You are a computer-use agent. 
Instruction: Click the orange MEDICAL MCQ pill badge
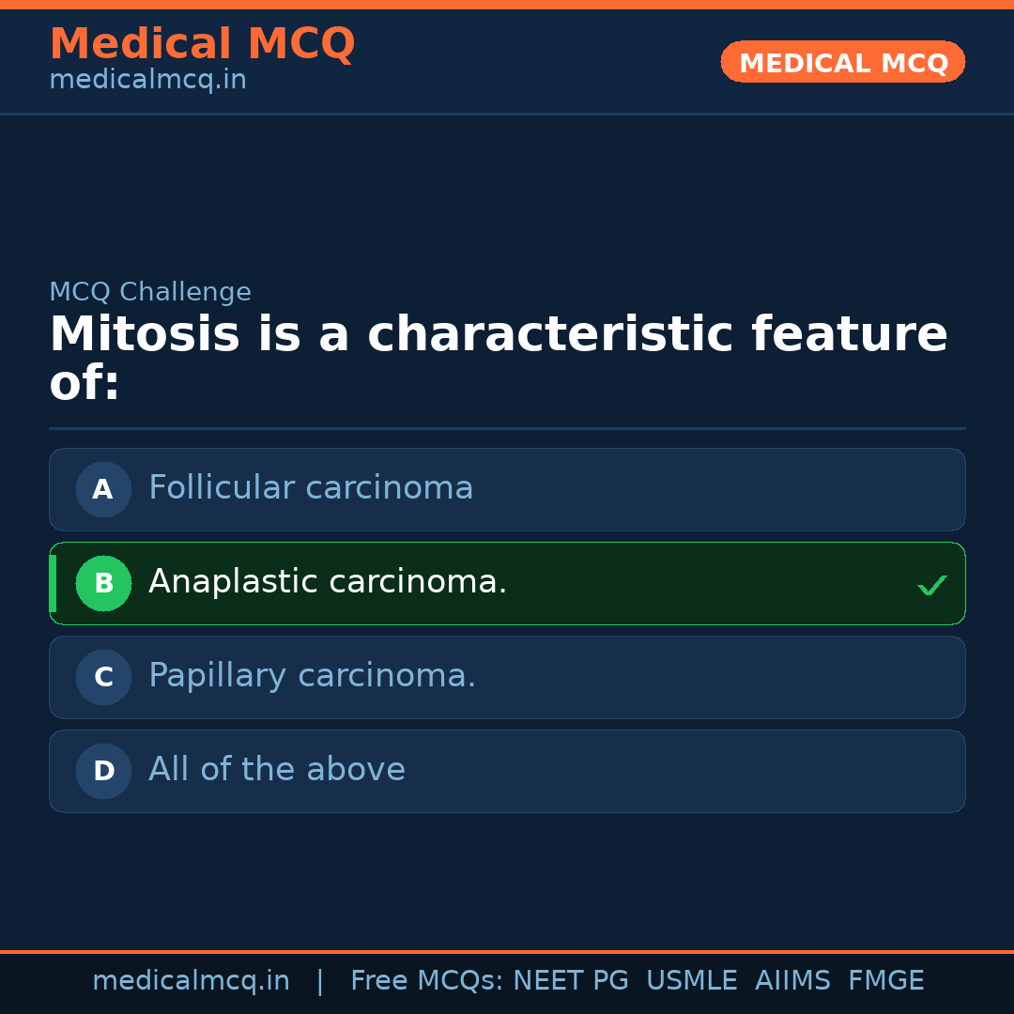tap(842, 62)
